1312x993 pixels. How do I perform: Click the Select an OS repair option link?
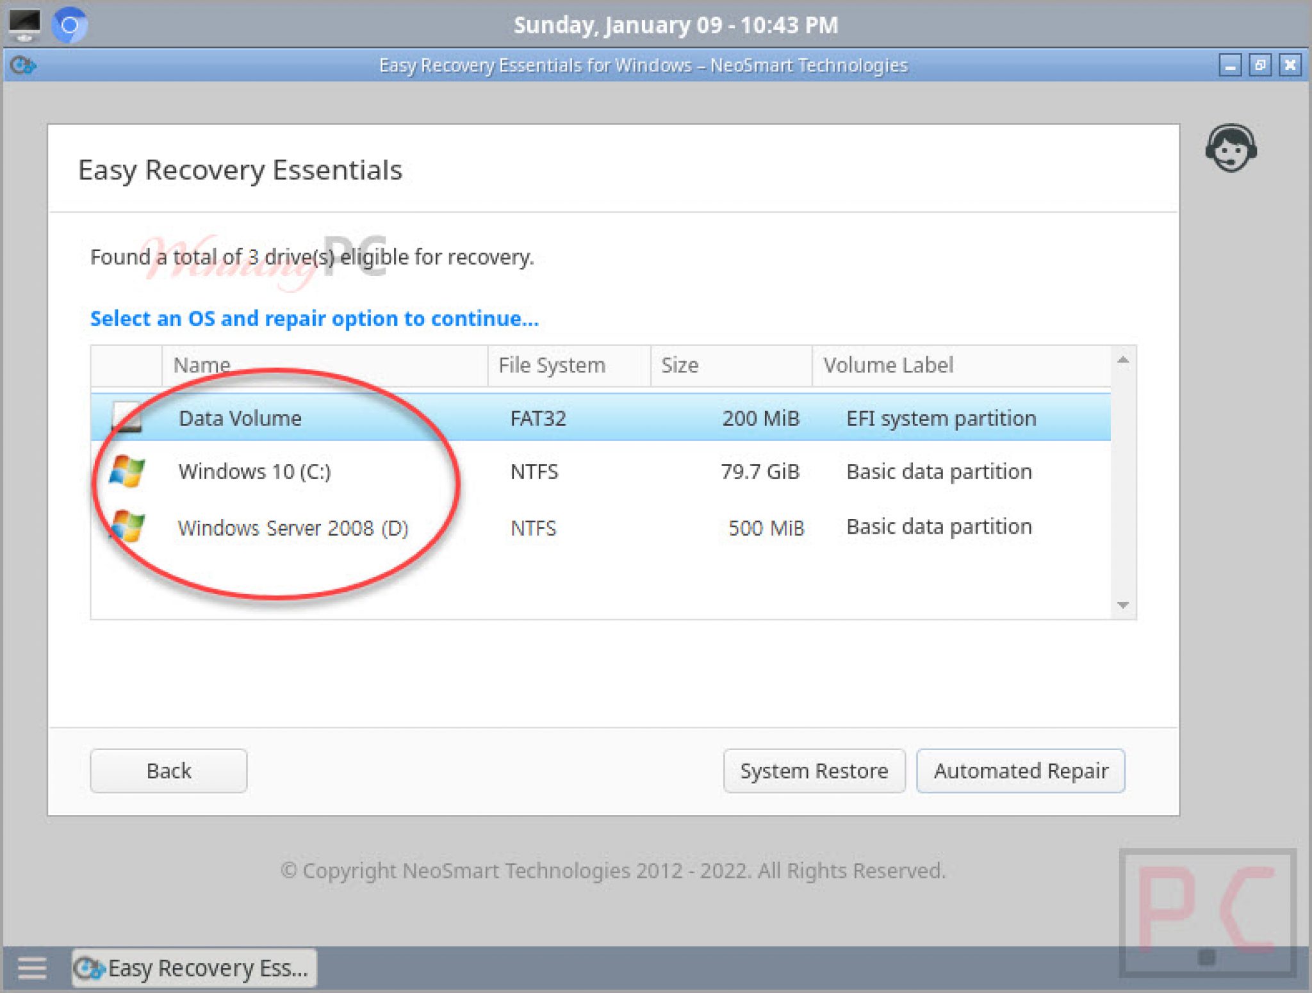click(x=314, y=318)
